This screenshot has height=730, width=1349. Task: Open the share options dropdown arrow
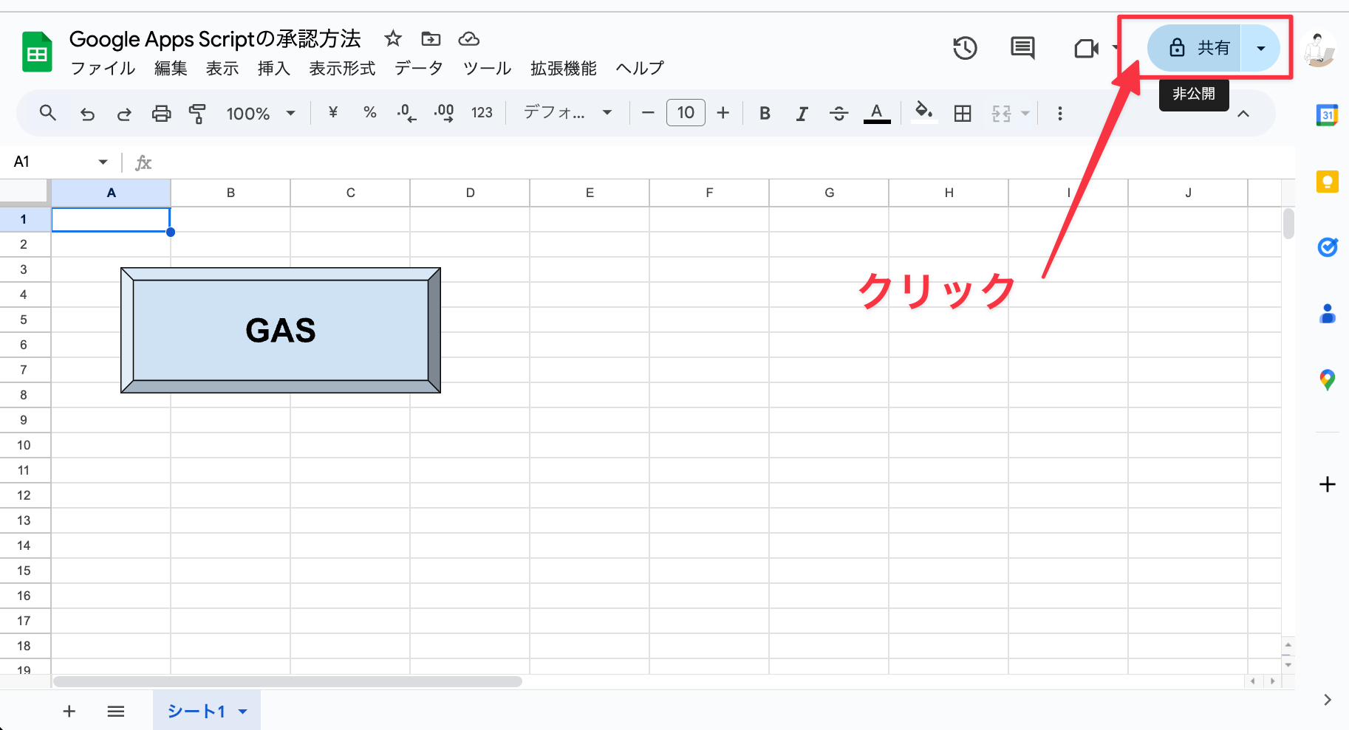1261,48
